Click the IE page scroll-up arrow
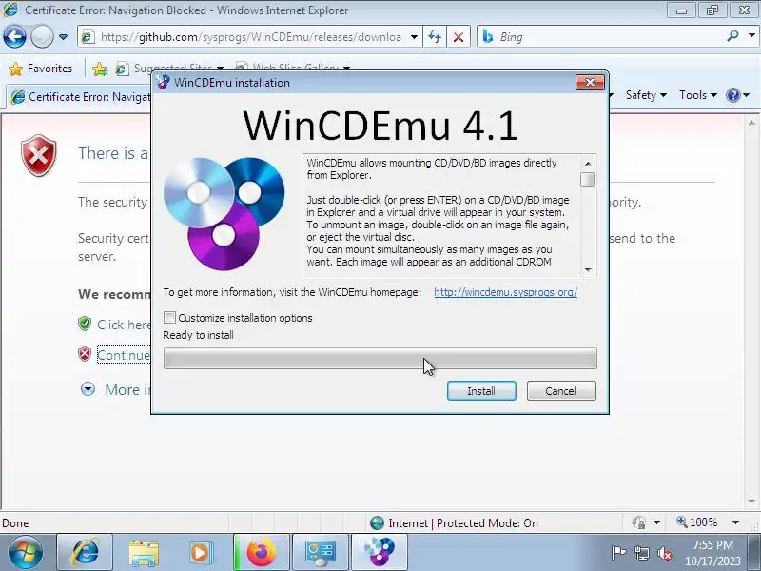Image resolution: width=761 pixels, height=571 pixels. point(751,124)
